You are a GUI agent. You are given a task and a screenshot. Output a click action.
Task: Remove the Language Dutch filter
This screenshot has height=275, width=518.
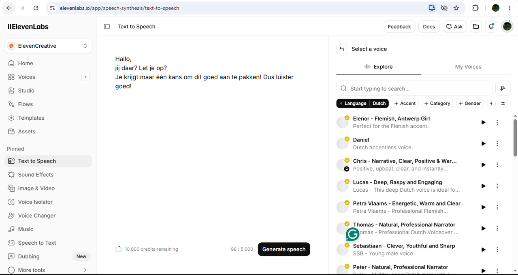point(341,104)
